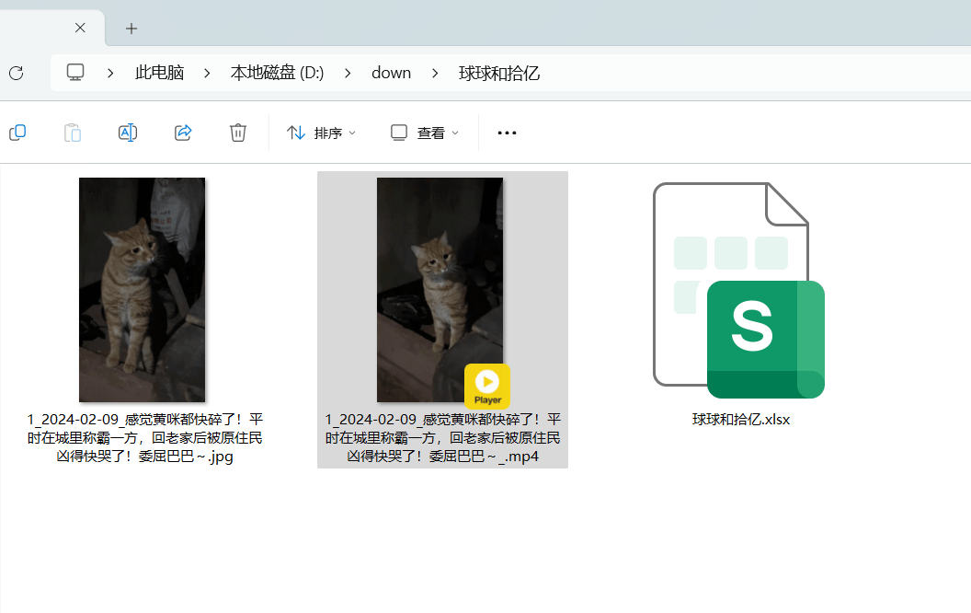This screenshot has width=971, height=613.
Task: Open the 更多 (...) options menu
Action: 507,132
